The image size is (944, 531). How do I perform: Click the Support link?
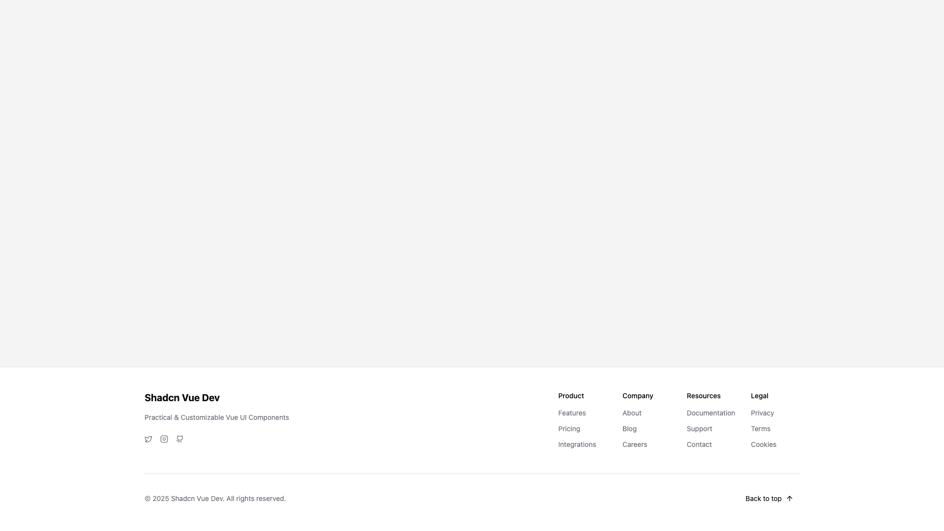point(699,429)
